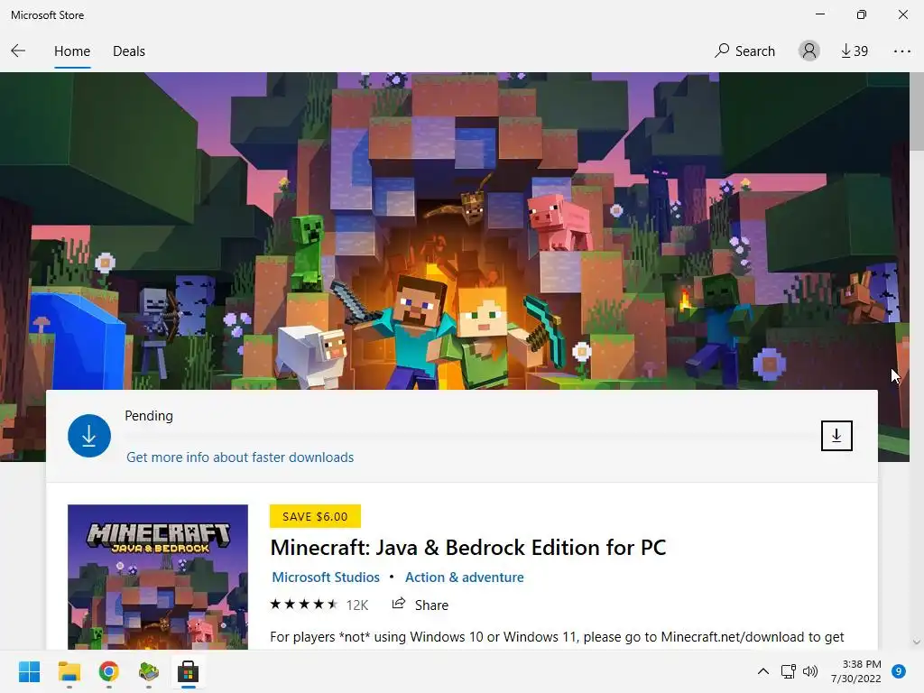The height and width of the screenshot is (693, 924).
Task: Click the Pending status label
Action: click(149, 416)
